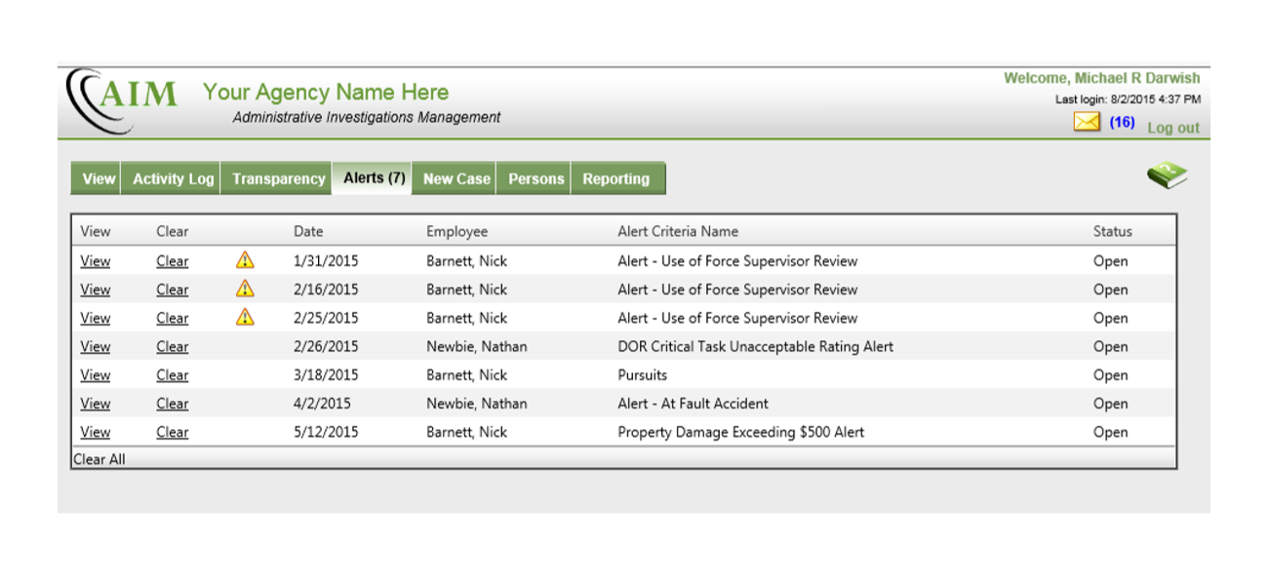Open the Transparency tab
Screen dimensions: 1268x585
pyautogui.click(x=278, y=178)
